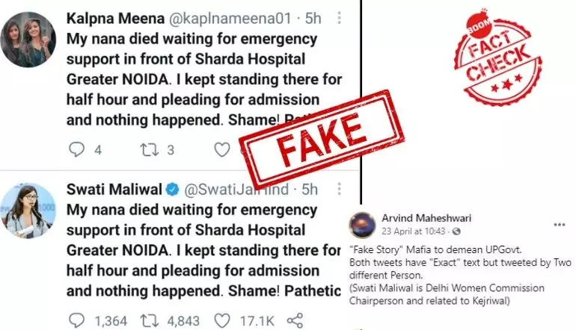
Task: Click the verified badge beside Swati Maliwal
Action: click(172, 190)
